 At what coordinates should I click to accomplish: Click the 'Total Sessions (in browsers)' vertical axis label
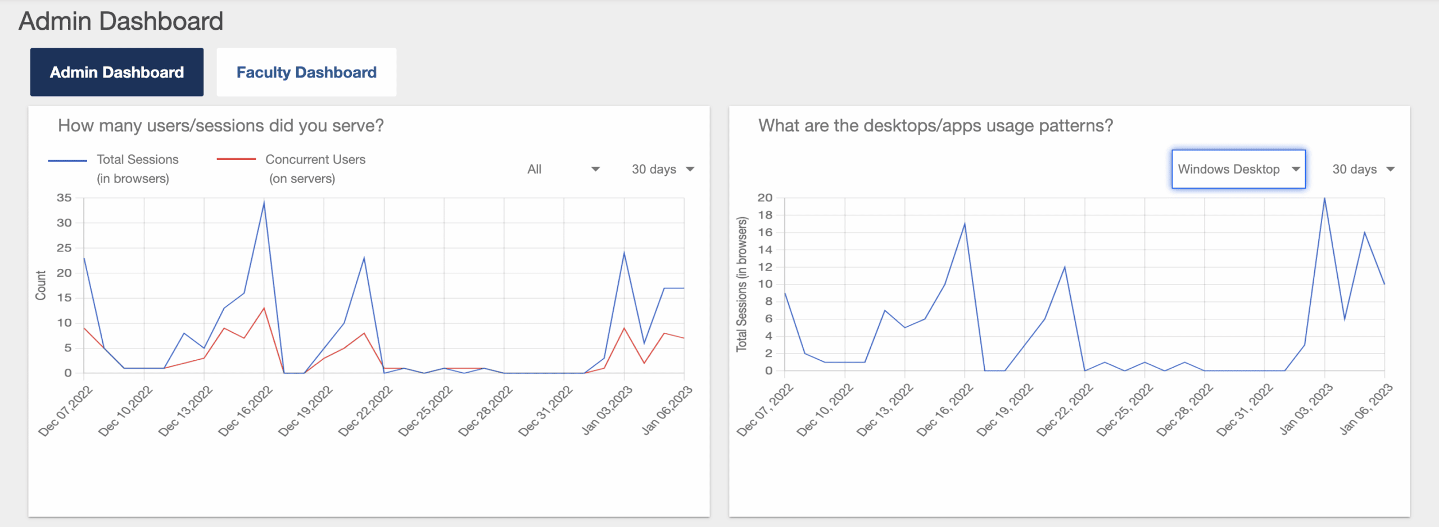[742, 284]
